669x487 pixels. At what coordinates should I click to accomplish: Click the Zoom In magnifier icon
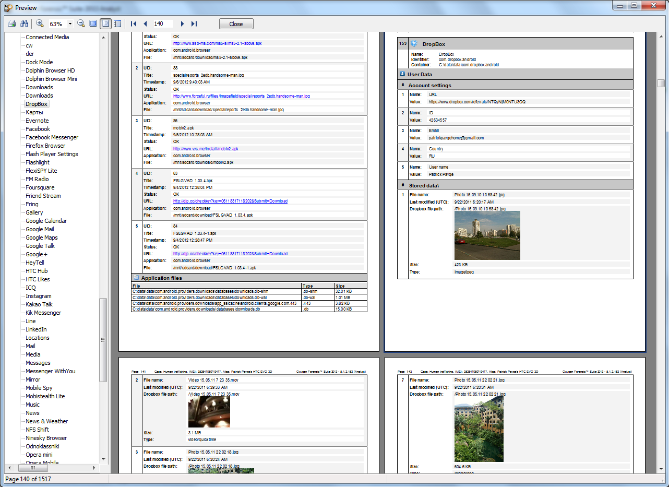pos(40,23)
